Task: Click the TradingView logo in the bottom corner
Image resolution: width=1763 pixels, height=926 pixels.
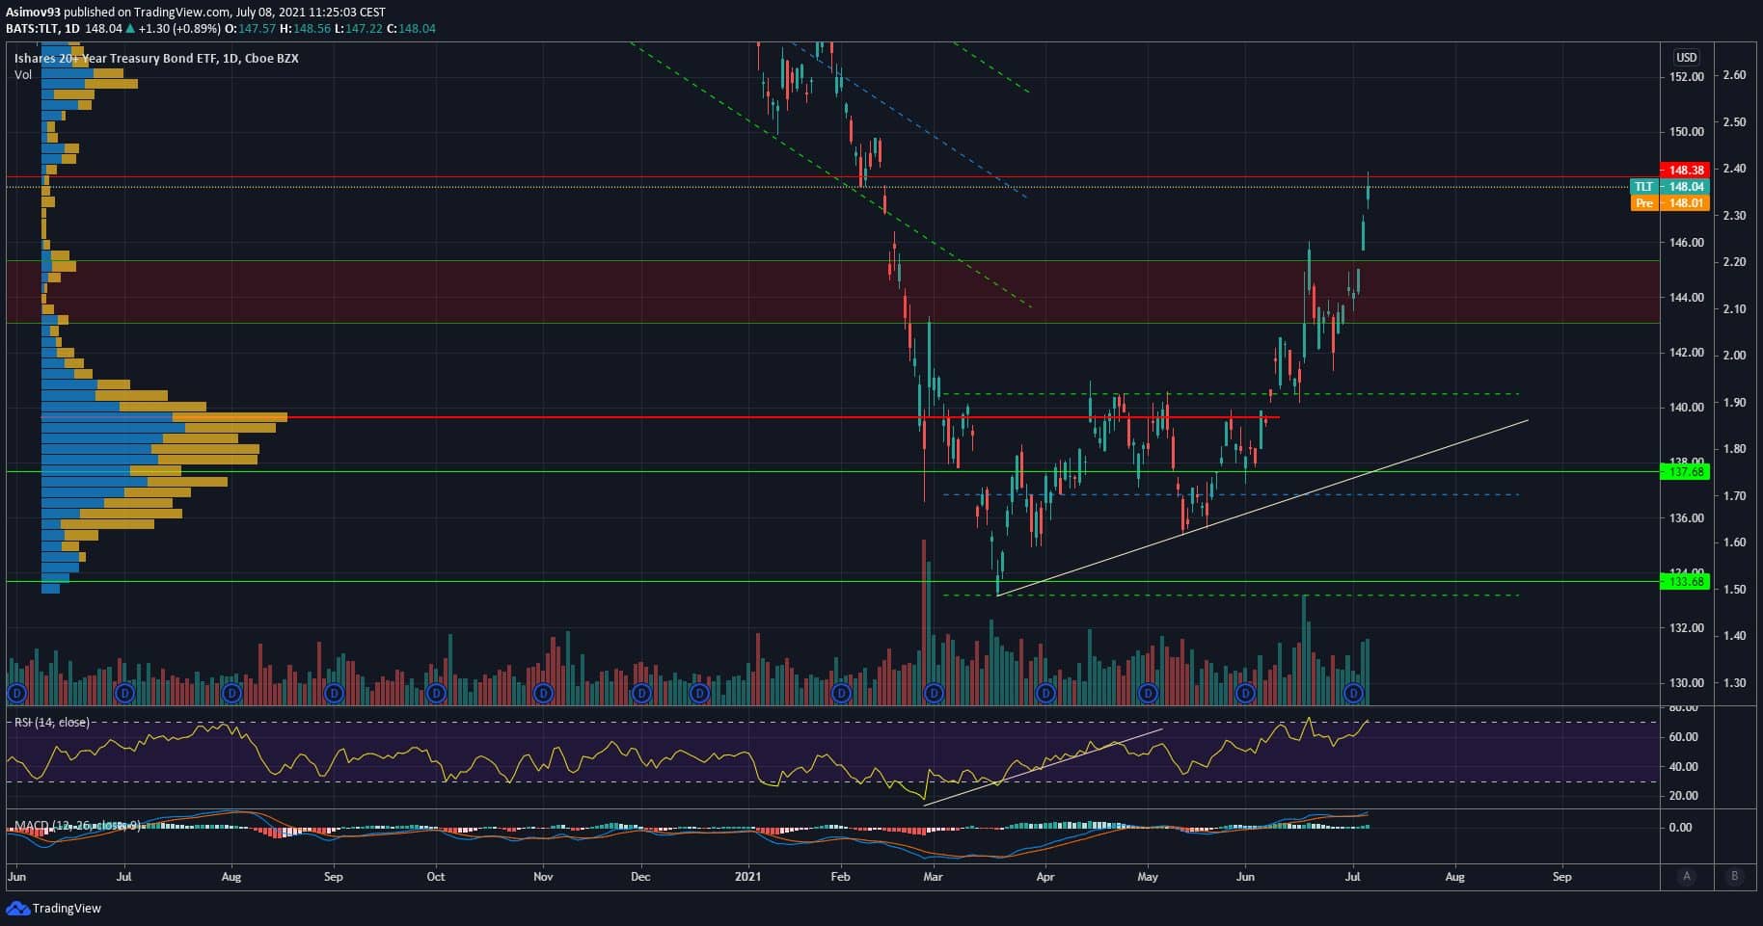Action: (54, 909)
